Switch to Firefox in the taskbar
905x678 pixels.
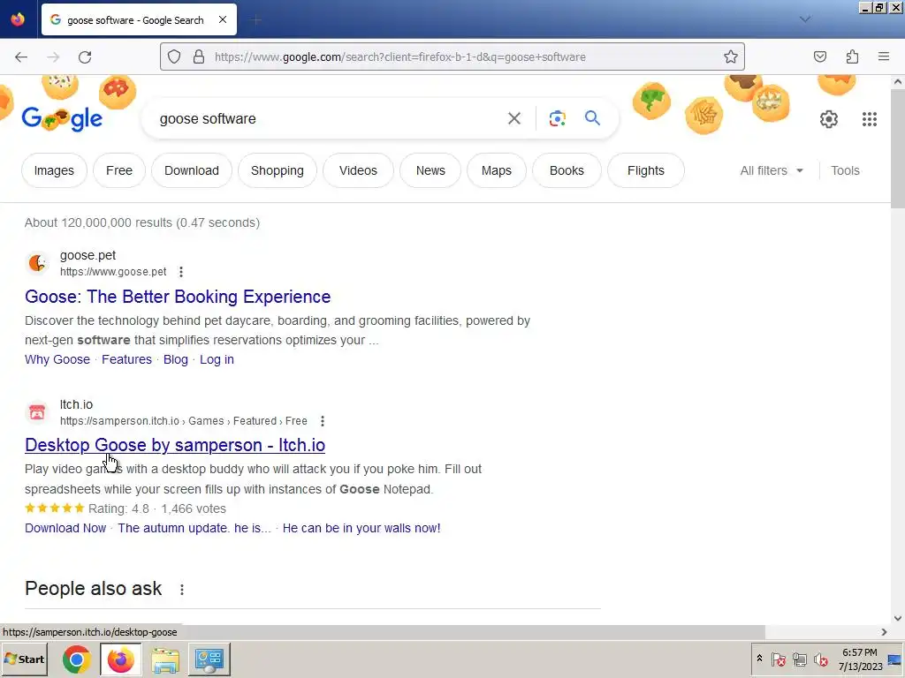[120, 659]
